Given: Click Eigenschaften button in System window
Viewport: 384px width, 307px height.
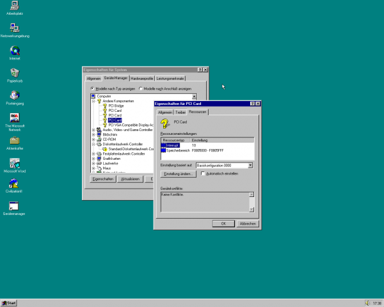Looking at the screenshot, I should [103, 179].
